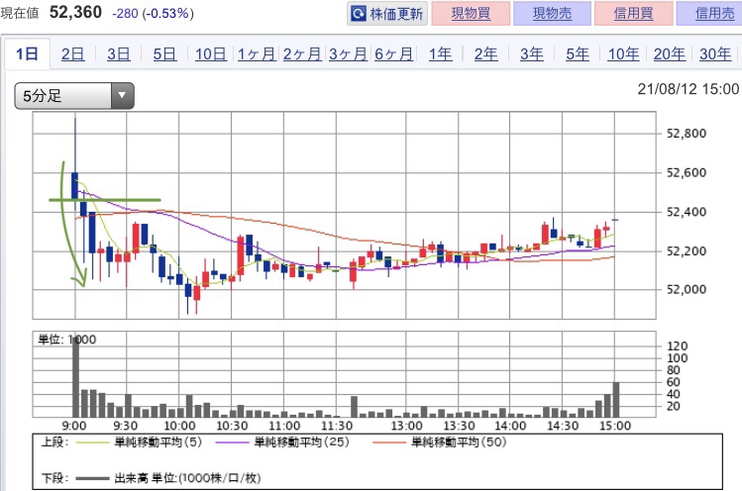Switch to the 20年 chart period
742x491 pixels.
point(669,54)
